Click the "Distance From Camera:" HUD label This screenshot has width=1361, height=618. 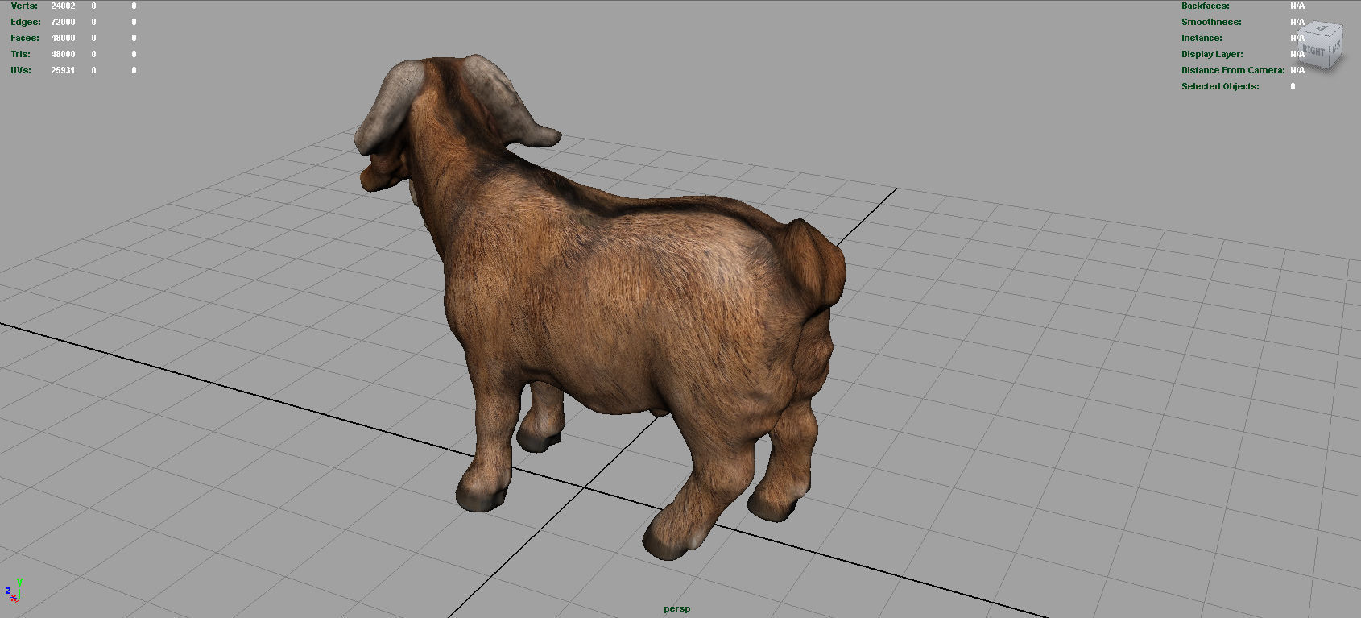point(1233,70)
